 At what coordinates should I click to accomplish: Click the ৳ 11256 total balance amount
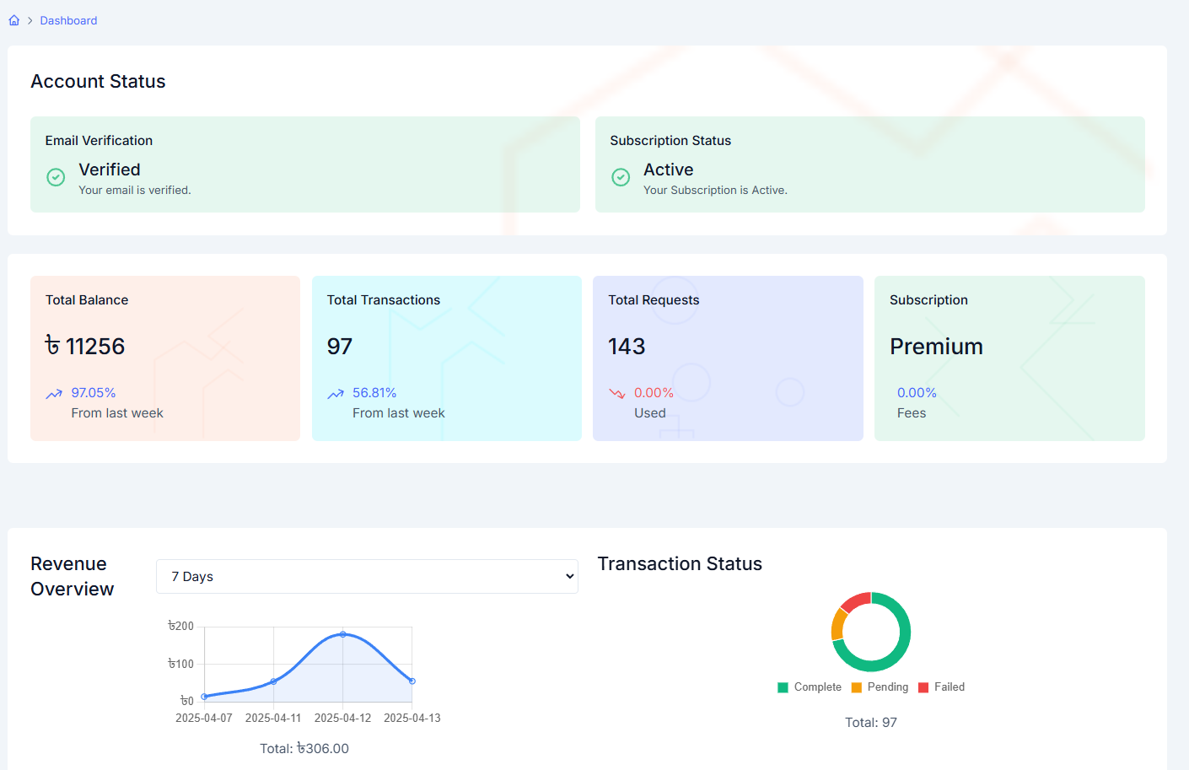(85, 347)
